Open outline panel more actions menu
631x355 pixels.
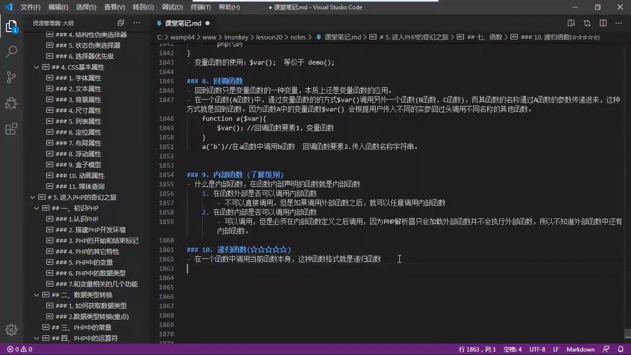pos(137,23)
